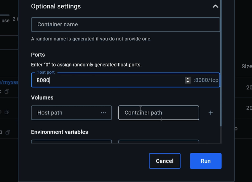The image size is (252, 182).
Task: Click the Container path field
Action: click(x=159, y=113)
